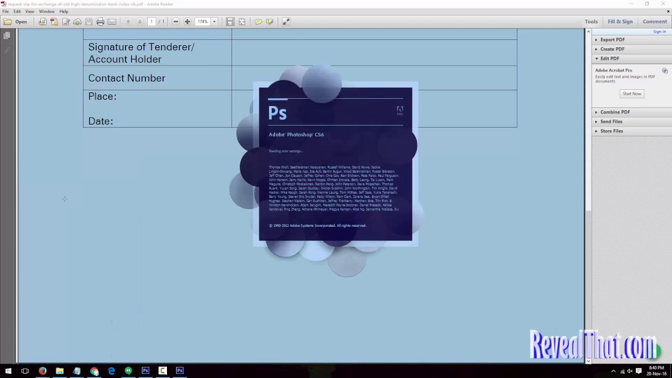Click the Send by email envelope icon

[112, 22]
